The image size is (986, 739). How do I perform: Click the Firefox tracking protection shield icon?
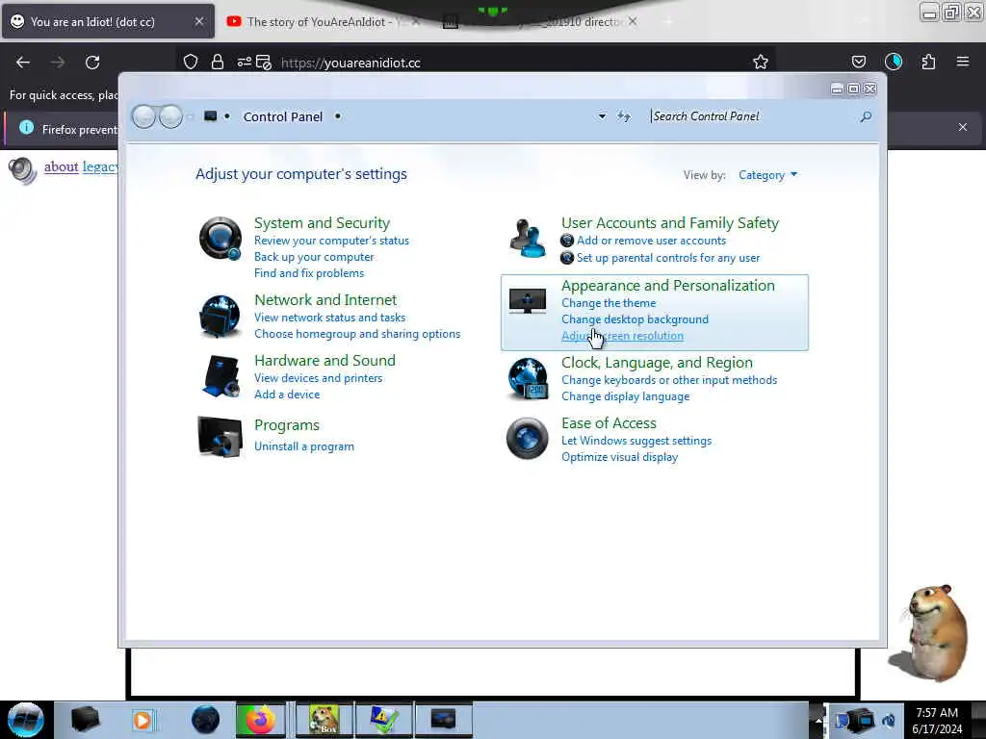[191, 62]
